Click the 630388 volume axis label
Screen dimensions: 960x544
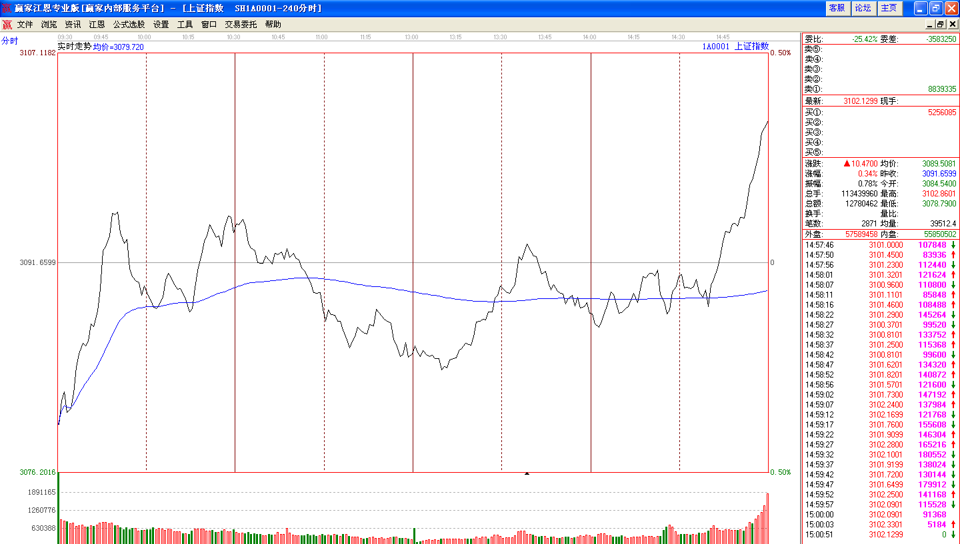click(43, 528)
